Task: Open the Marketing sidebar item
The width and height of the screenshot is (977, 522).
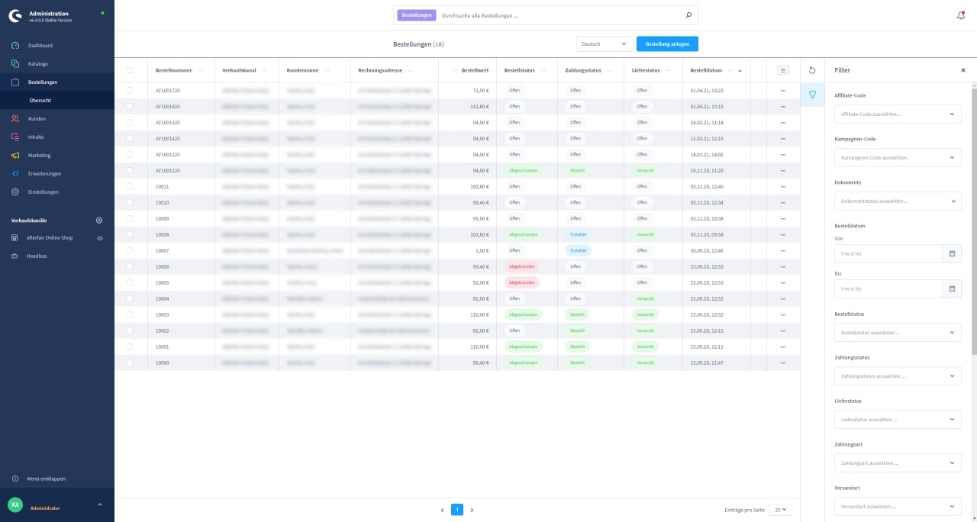Action: (x=57, y=156)
